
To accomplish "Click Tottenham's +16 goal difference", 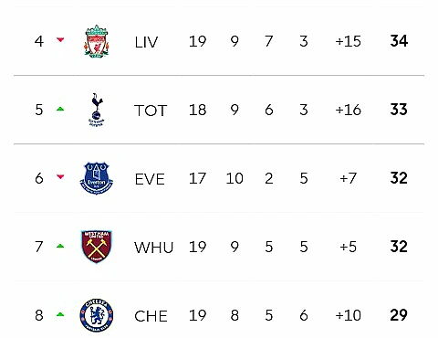I will coord(348,110).
